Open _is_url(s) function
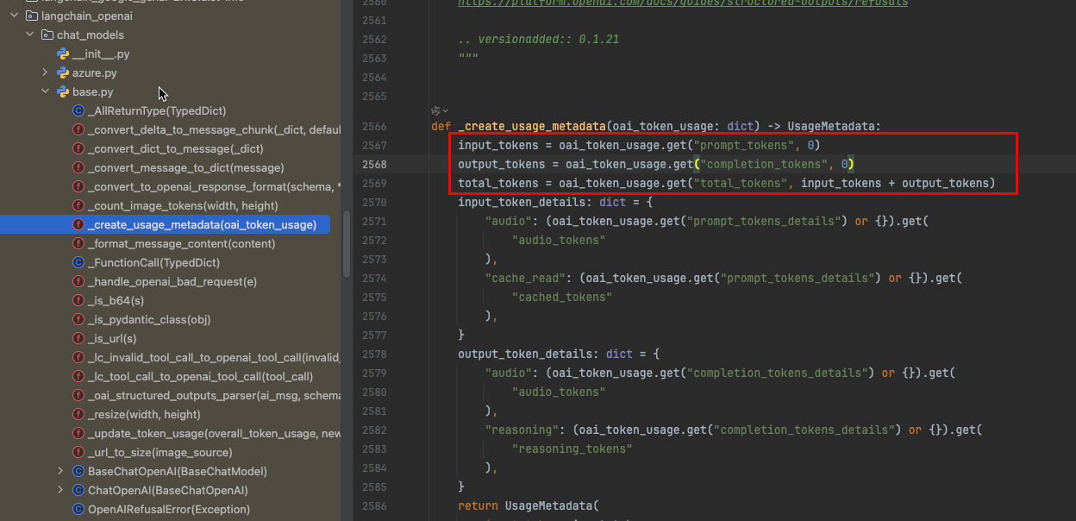The image size is (1076, 521). tap(112, 338)
